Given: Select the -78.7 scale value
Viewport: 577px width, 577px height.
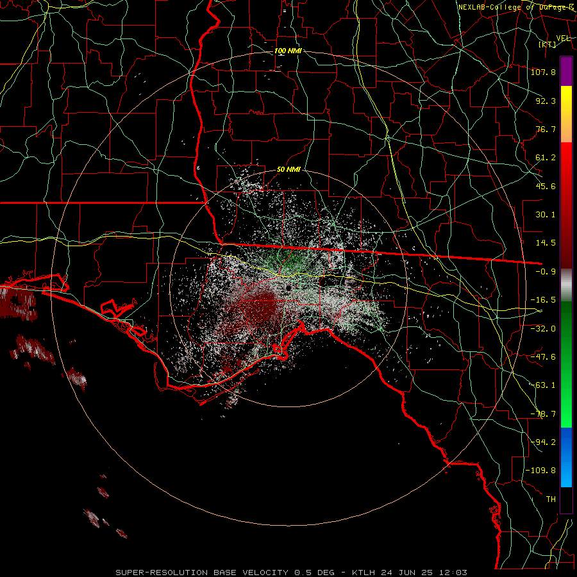Looking at the screenshot, I should pyautogui.click(x=543, y=414).
